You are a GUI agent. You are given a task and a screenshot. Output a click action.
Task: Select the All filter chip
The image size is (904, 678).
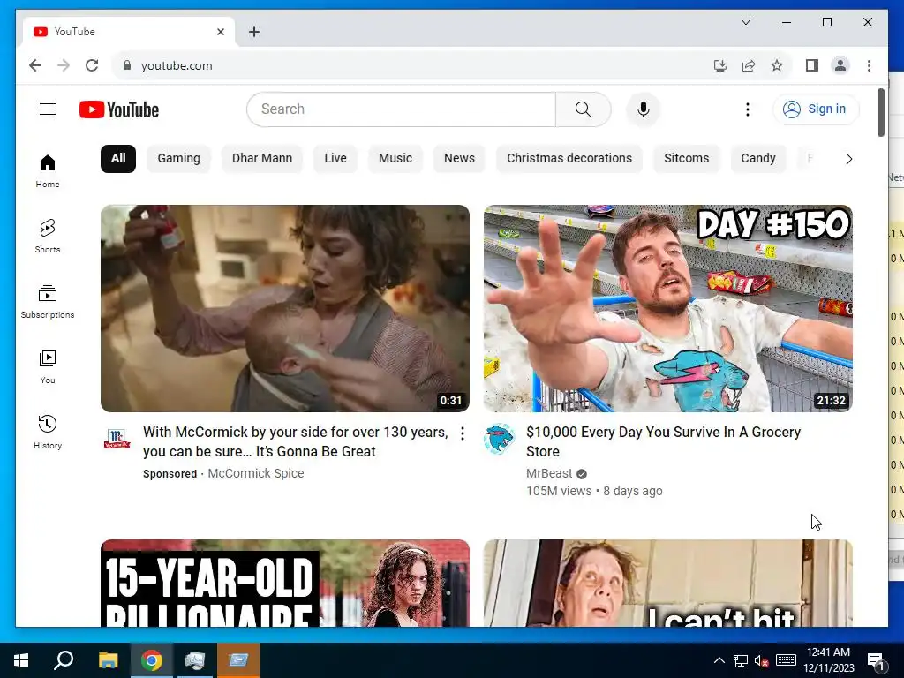tap(118, 159)
